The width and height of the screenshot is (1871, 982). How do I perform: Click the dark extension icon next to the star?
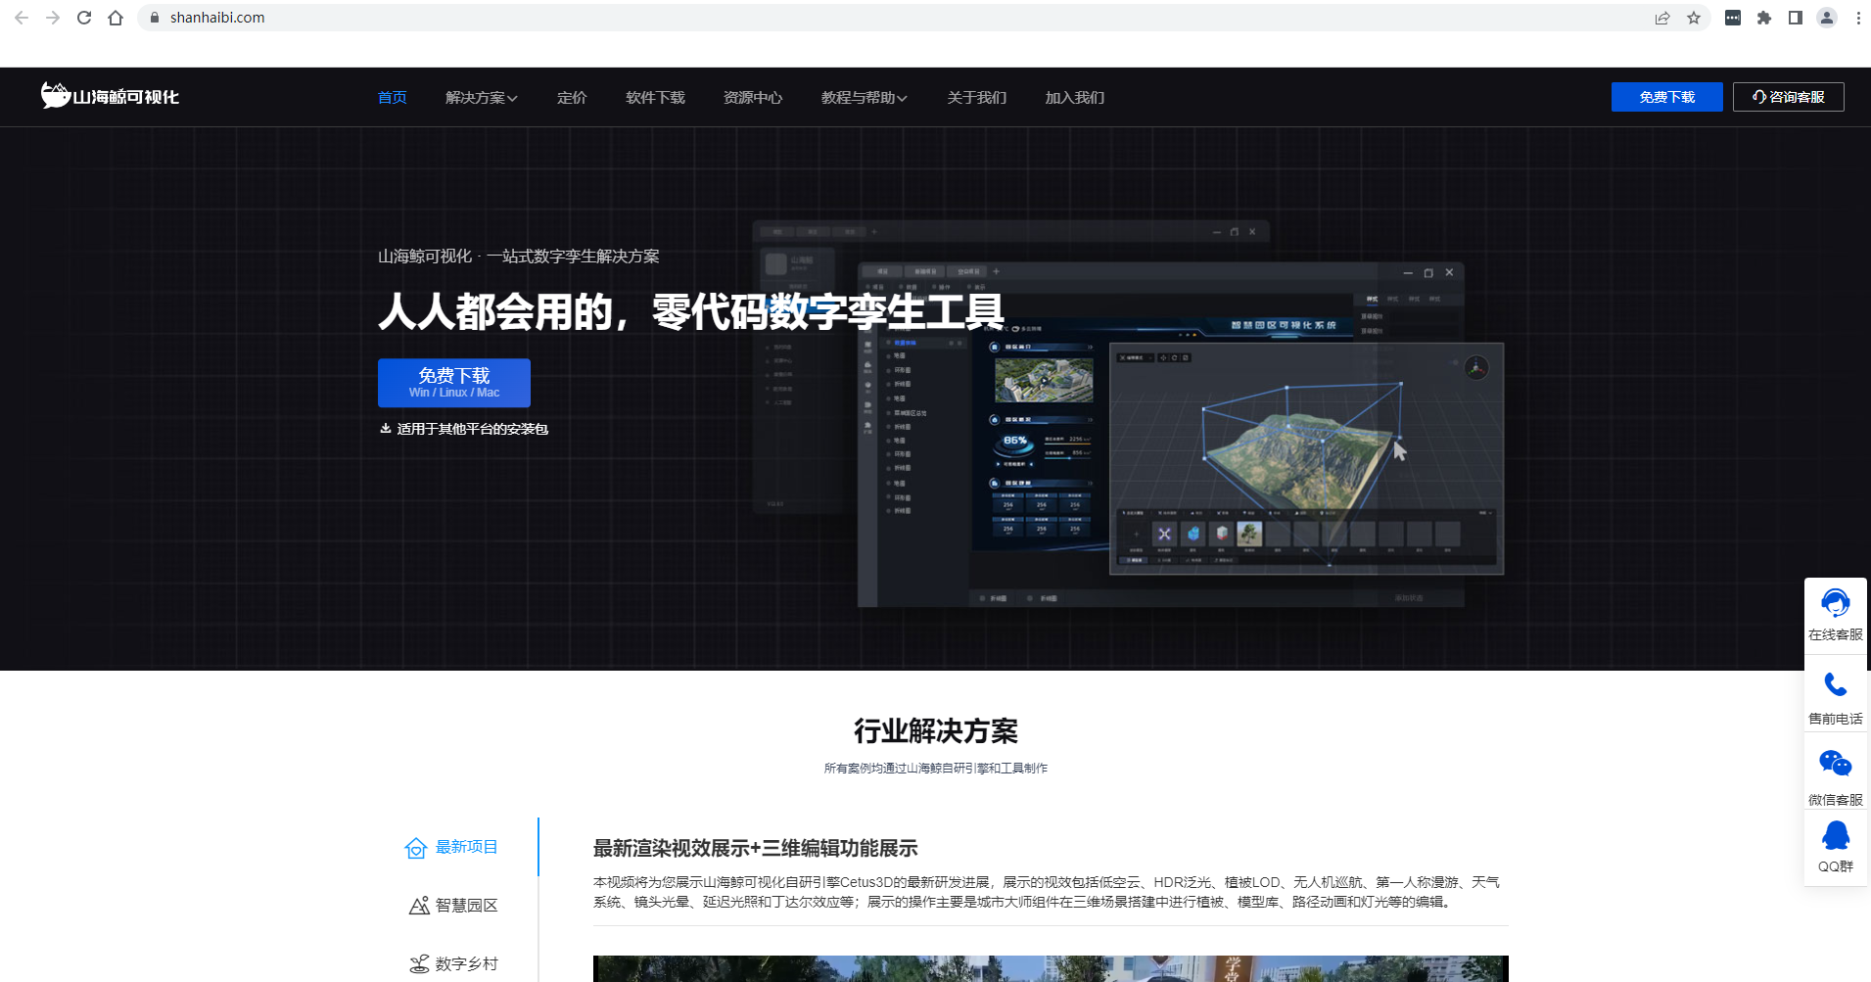click(1733, 18)
